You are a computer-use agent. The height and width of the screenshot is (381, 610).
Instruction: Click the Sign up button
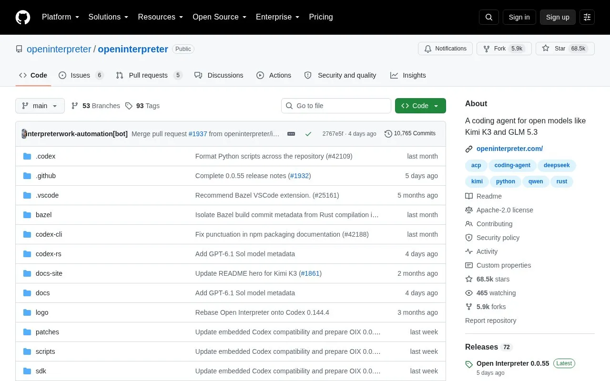click(558, 17)
